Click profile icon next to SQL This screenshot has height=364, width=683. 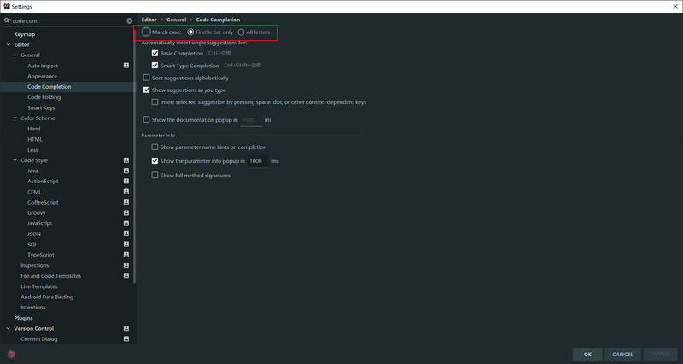[x=126, y=245]
